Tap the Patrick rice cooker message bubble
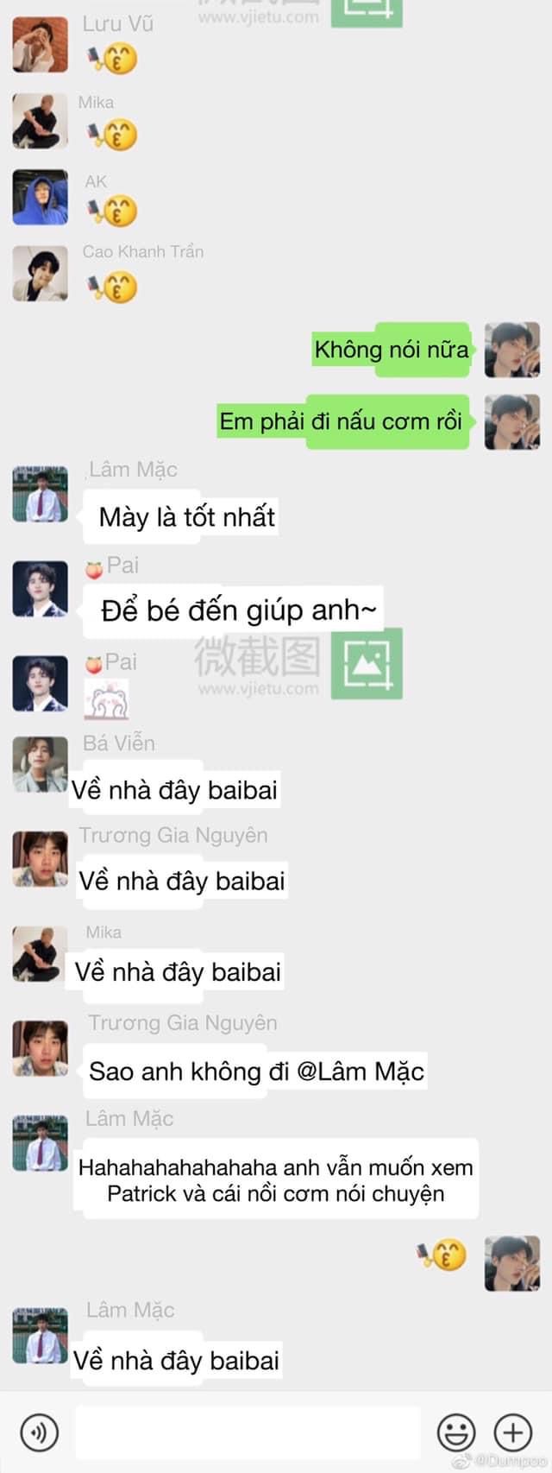 [x=275, y=1180]
